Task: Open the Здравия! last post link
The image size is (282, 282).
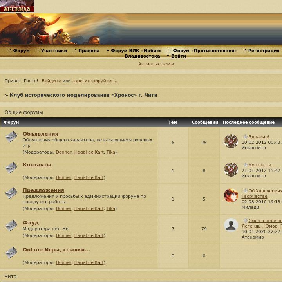Action: (x=259, y=137)
